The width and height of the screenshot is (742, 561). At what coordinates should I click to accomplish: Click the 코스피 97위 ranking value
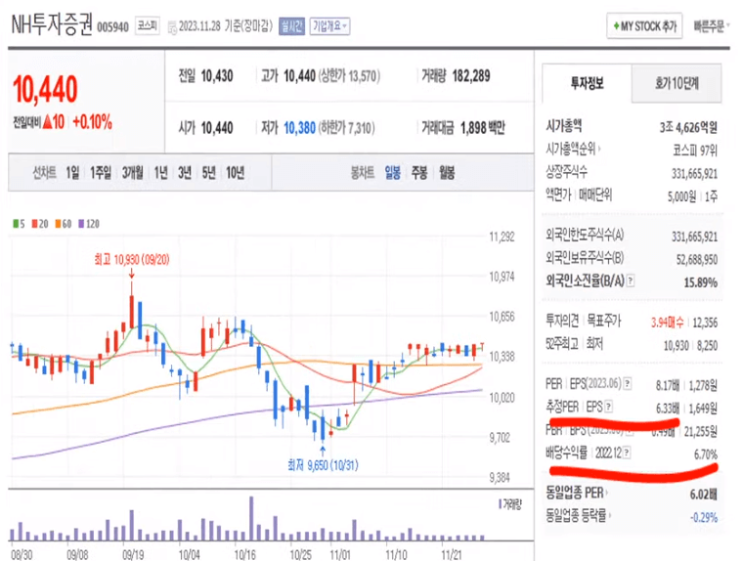coord(695,151)
